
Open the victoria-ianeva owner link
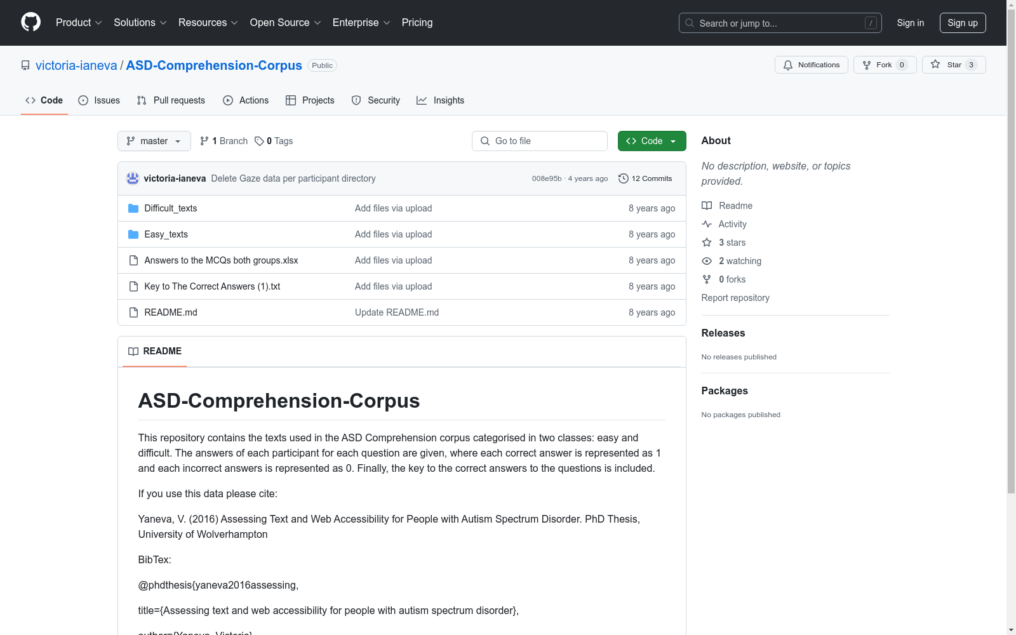pyautogui.click(x=76, y=65)
